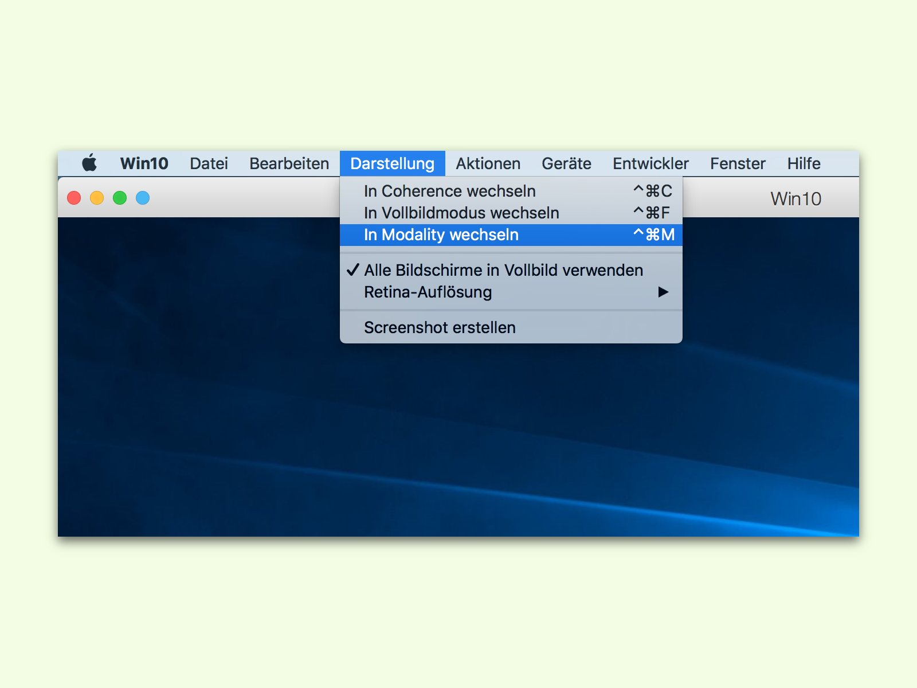Choose In Coherence wechseln
The width and height of the screenshot is (917, 688).
511,191
